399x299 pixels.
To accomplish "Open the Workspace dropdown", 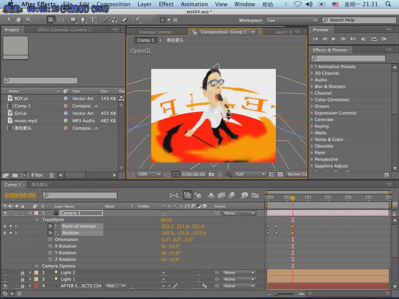I will pos(292,20).
